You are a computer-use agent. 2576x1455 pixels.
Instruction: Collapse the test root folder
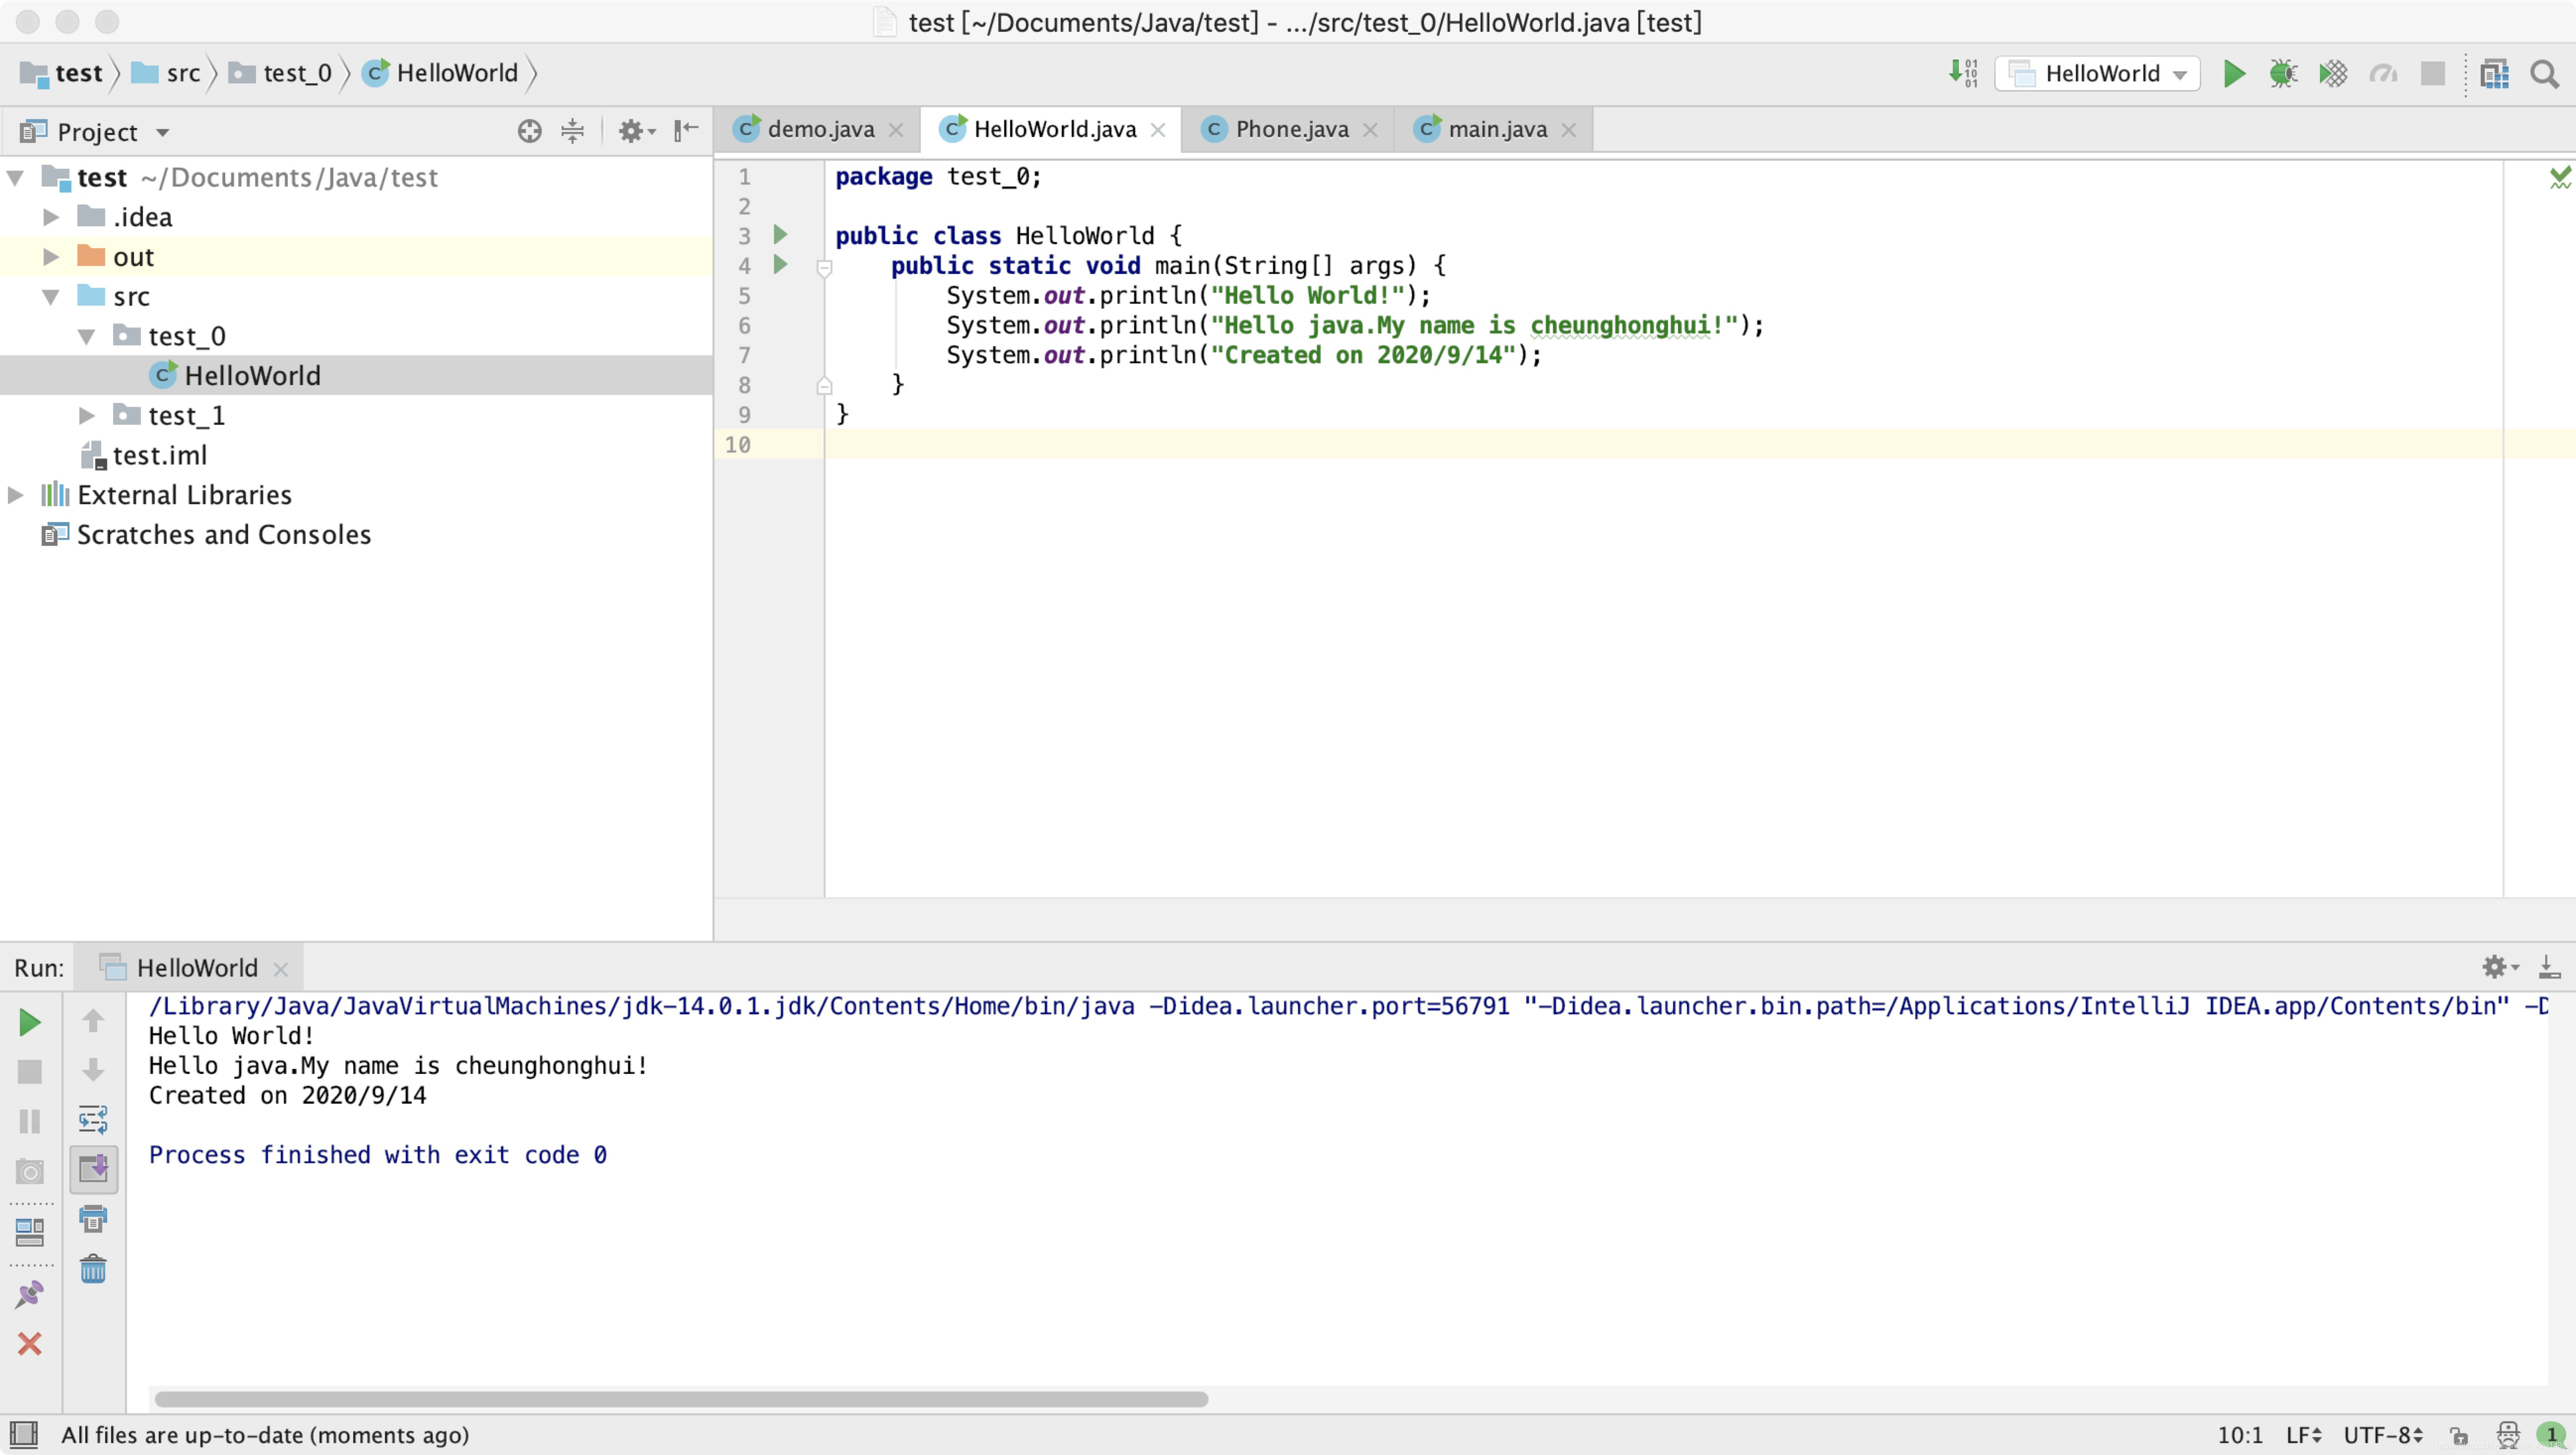[15, 178]
